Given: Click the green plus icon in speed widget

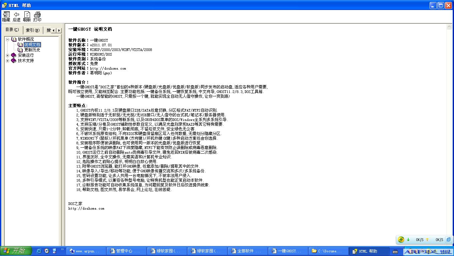Looking at the screenshot, I should 401,240.
